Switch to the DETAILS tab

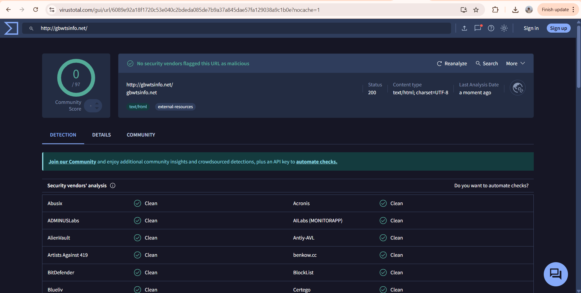(101, 135)
